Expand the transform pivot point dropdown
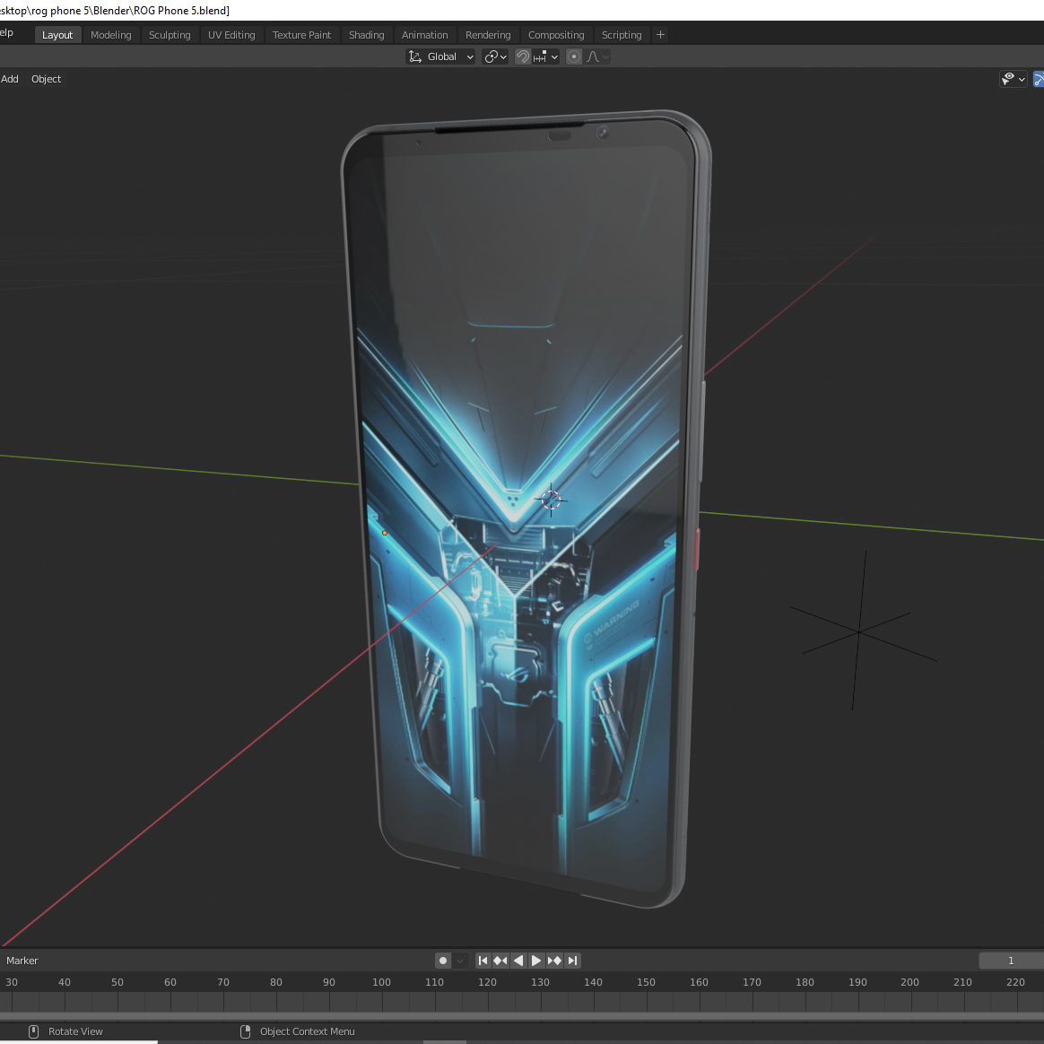 click(x=495, y=57)
